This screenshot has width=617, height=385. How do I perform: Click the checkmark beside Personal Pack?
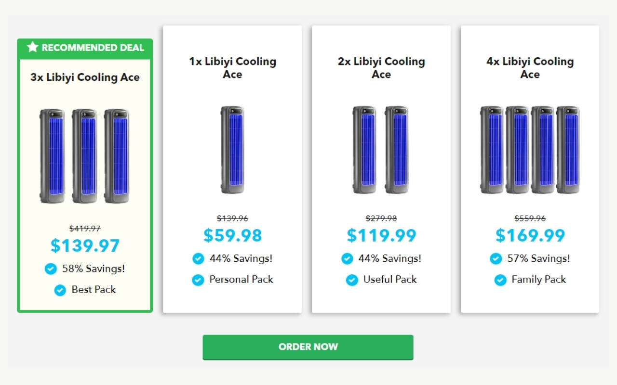[198, 280]
